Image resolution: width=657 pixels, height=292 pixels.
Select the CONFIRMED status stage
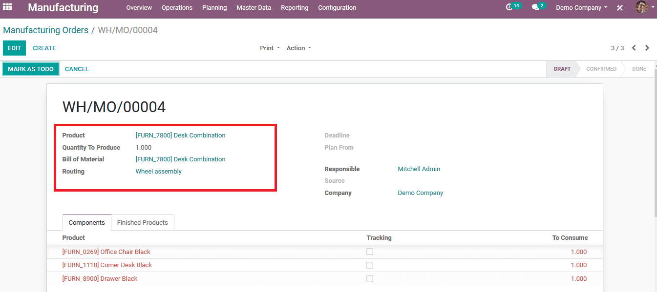click(x=601, y=69)
